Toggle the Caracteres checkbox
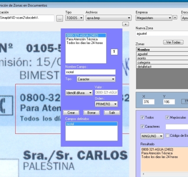Screen dimensions: 188x177 [x=143, y=126]
